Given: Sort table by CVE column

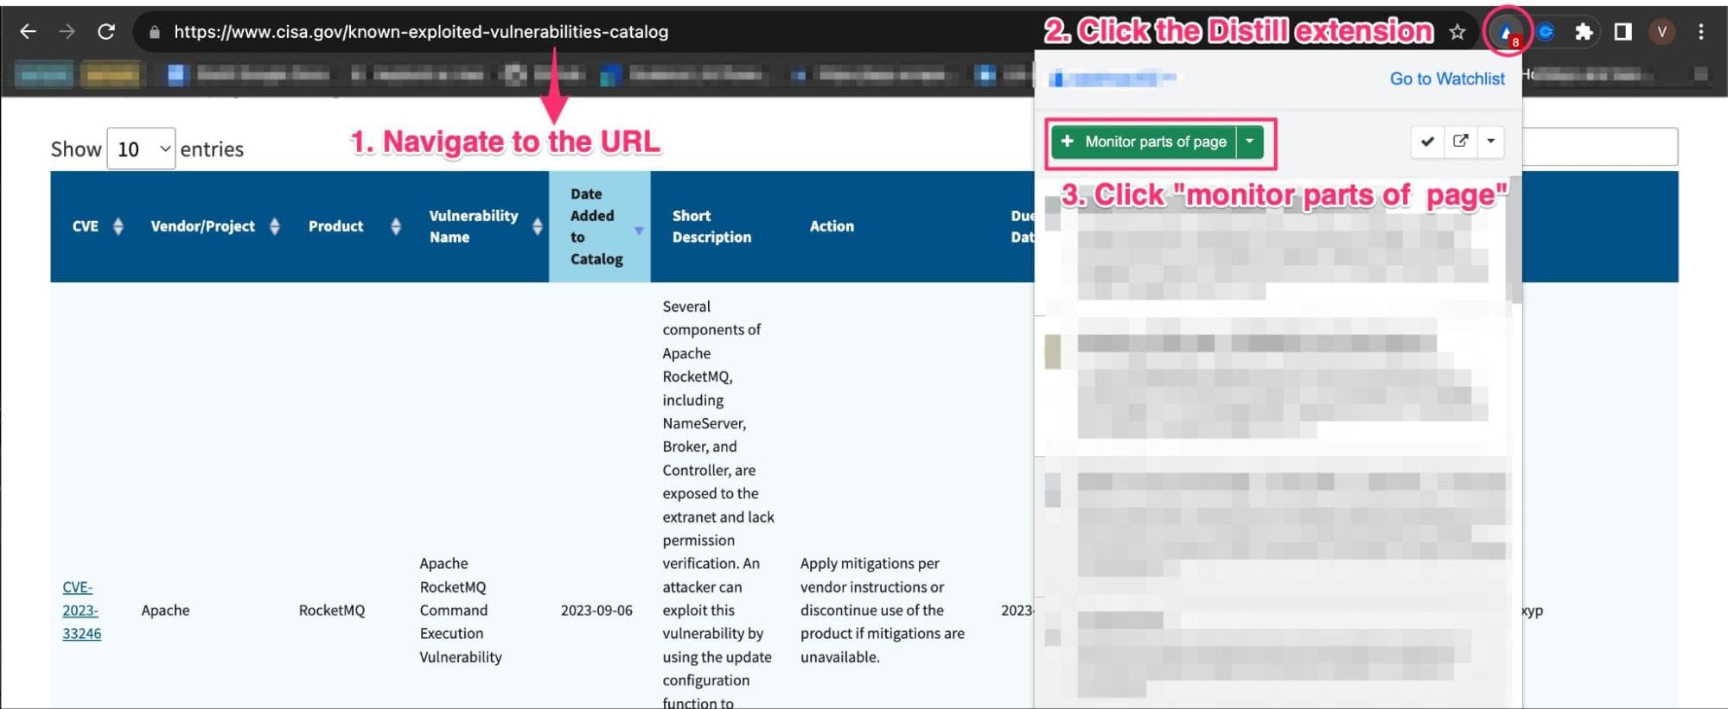Looking at the screenshot, I should (97, 226).
